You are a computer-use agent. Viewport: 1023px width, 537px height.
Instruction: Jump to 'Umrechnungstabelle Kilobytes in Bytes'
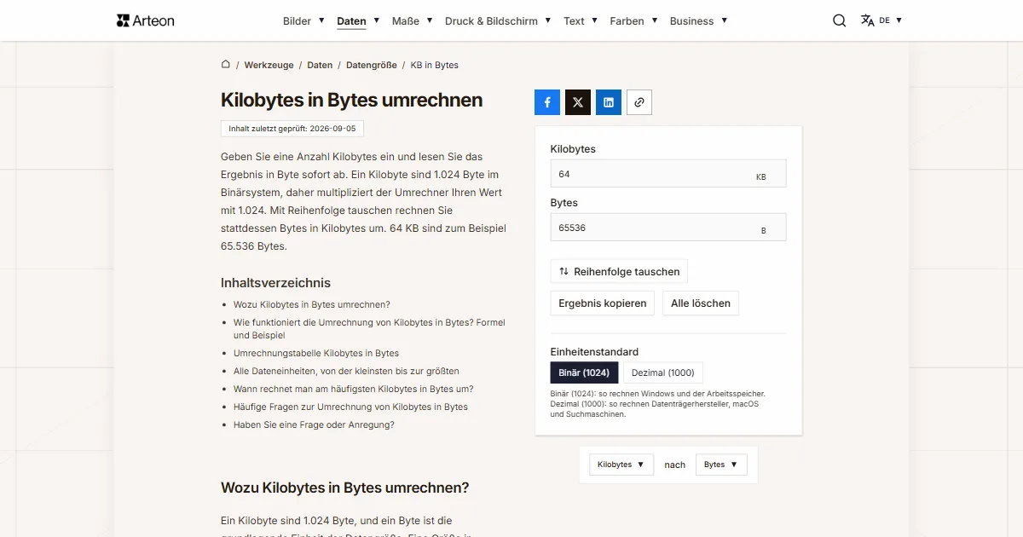(x=316, y=353)
